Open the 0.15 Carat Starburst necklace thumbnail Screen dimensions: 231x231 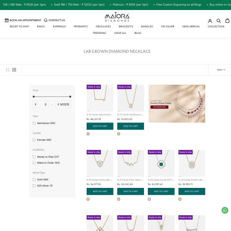pyautogui.click(x=131, y=98)
